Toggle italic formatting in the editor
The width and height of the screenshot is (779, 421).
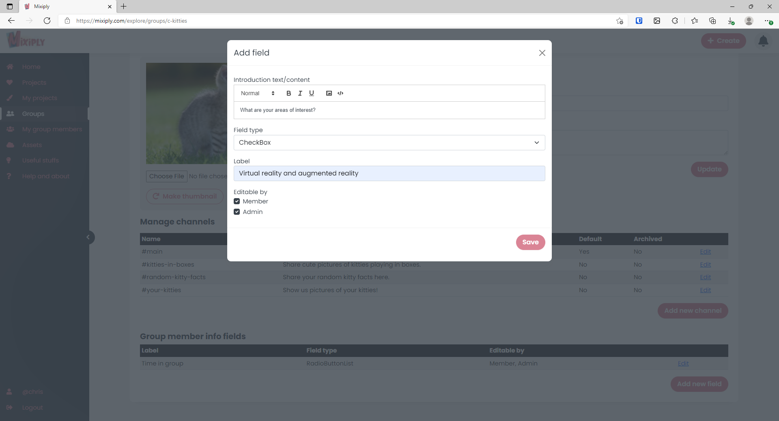click(x=300, y=93)
